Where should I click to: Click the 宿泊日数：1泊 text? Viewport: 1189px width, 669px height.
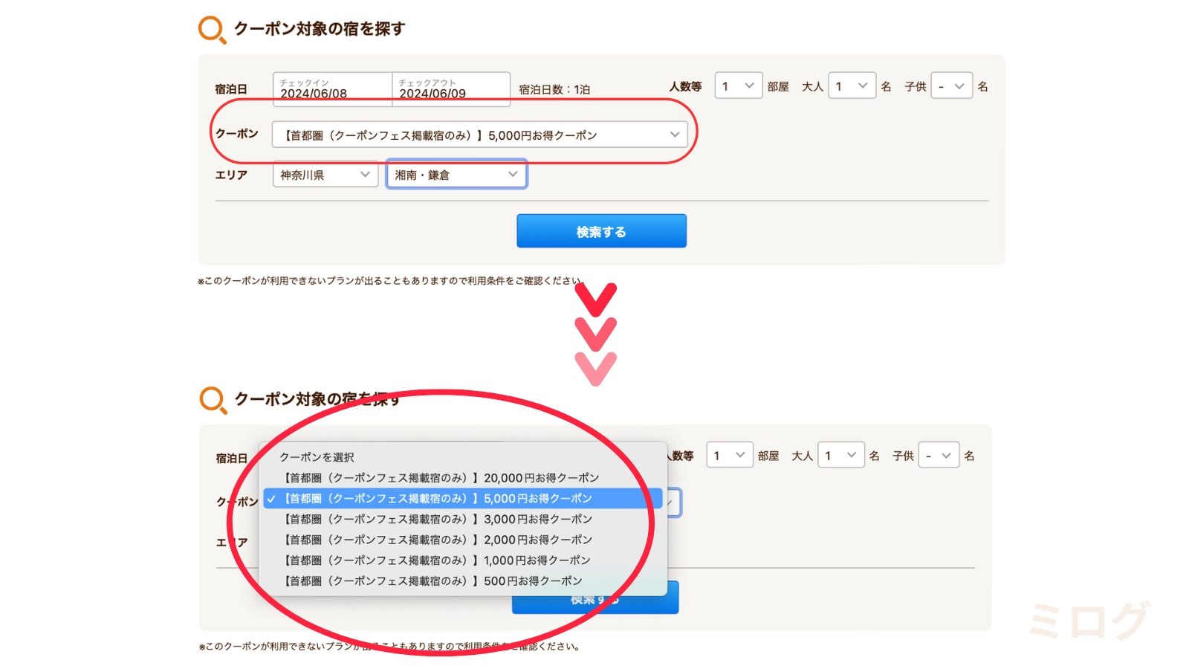click(x=554, y=89)
